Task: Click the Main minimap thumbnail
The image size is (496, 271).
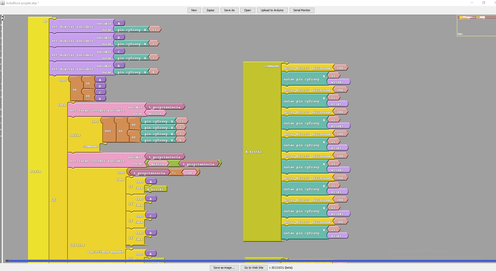Action: (x=476, y=26)
